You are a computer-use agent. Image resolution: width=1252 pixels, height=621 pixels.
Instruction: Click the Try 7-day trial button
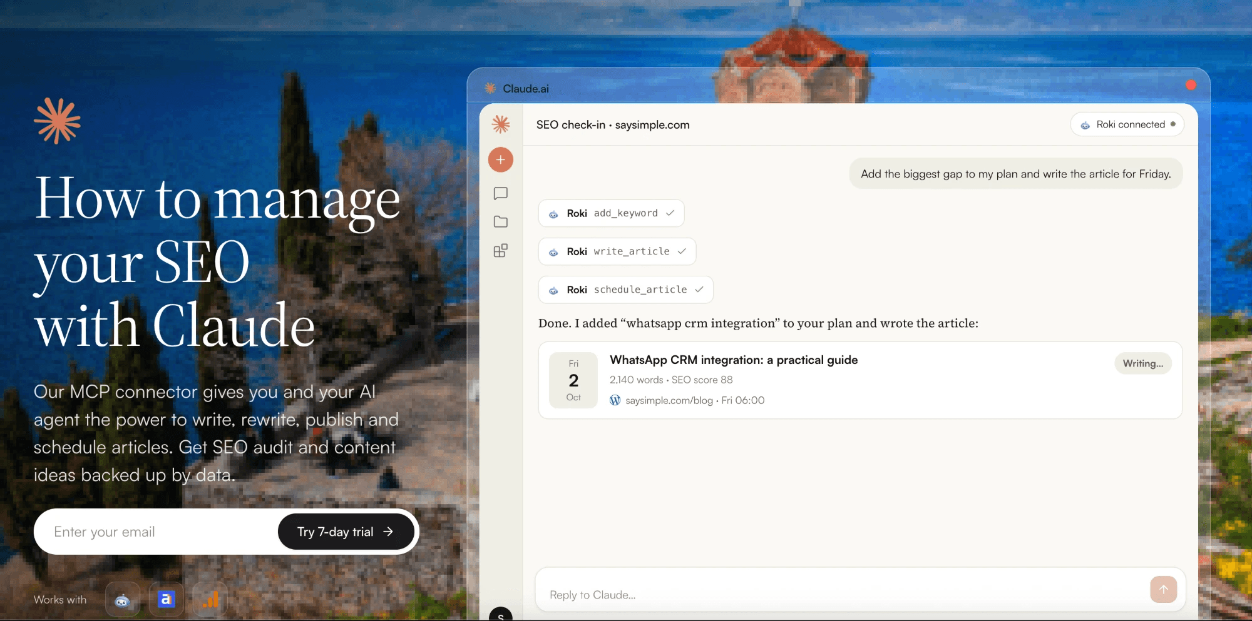pyautogui.click(x=346, y=532)
